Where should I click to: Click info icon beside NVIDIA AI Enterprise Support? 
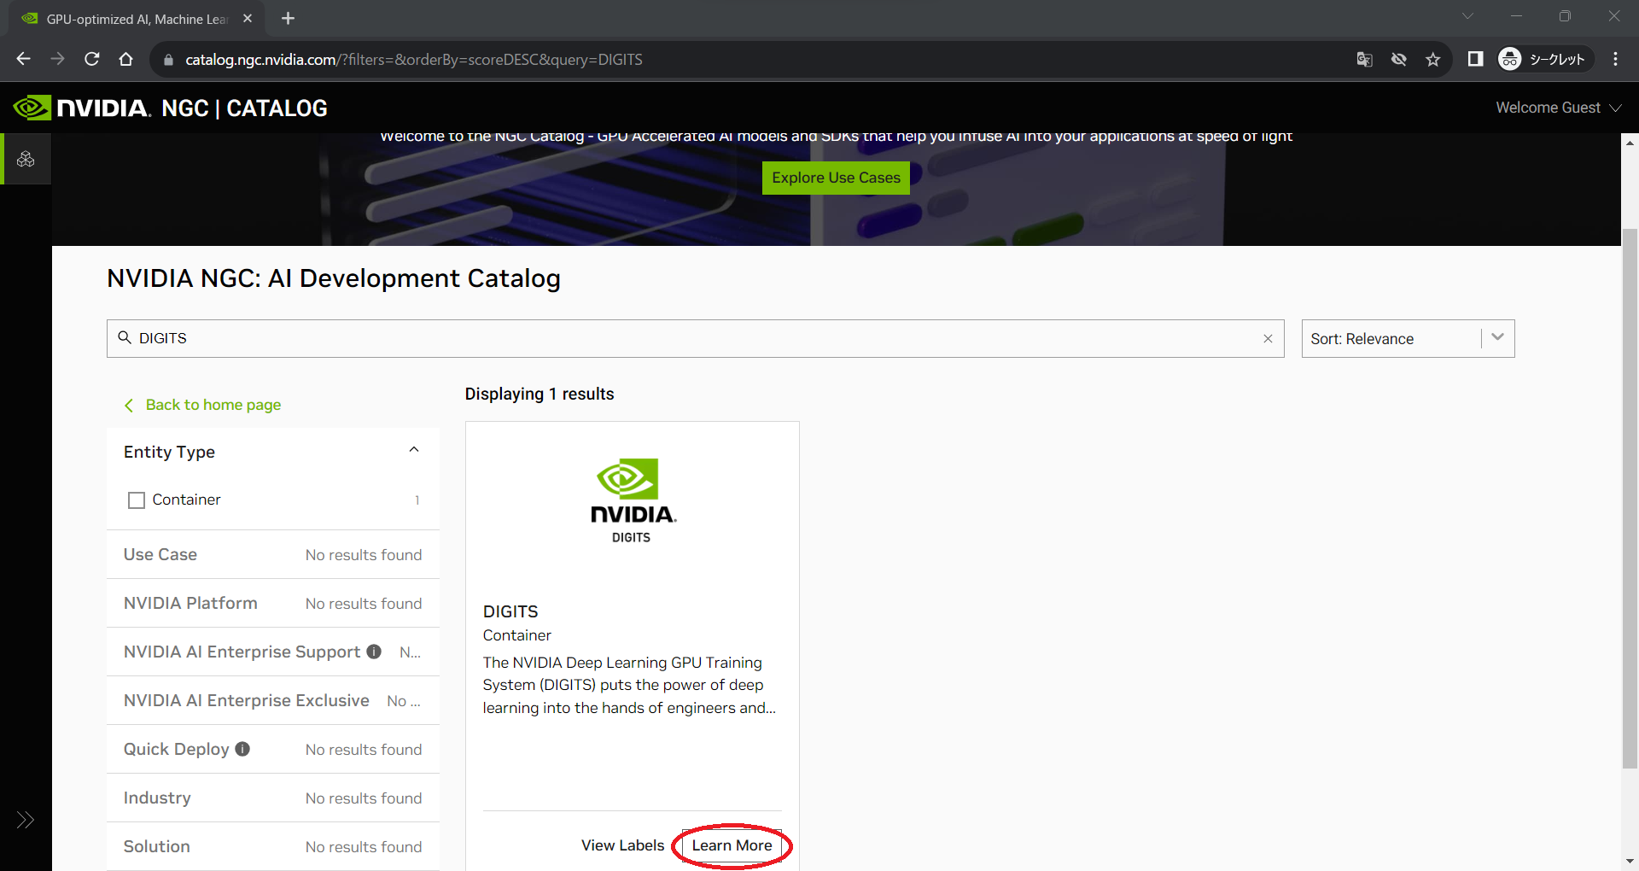374,652
